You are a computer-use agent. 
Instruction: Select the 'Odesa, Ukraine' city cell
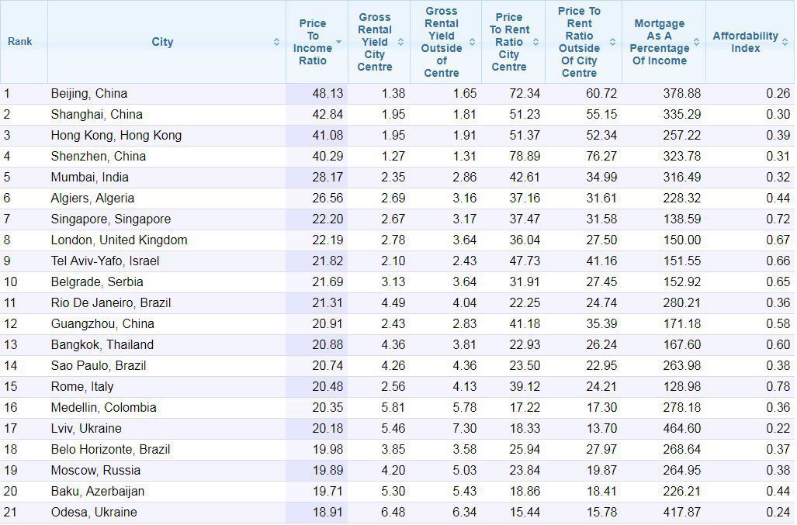tap(167, 513)
